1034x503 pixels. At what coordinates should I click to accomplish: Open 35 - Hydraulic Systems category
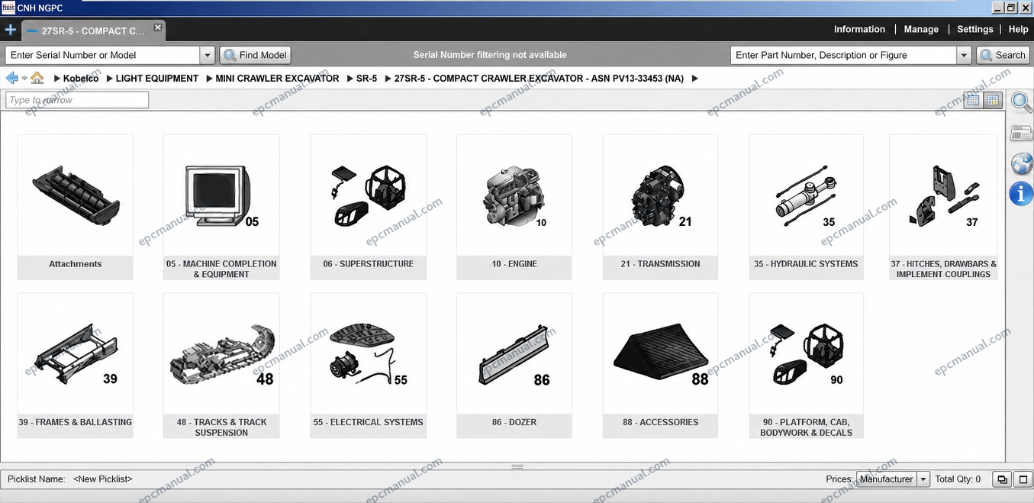pos(807,207)
